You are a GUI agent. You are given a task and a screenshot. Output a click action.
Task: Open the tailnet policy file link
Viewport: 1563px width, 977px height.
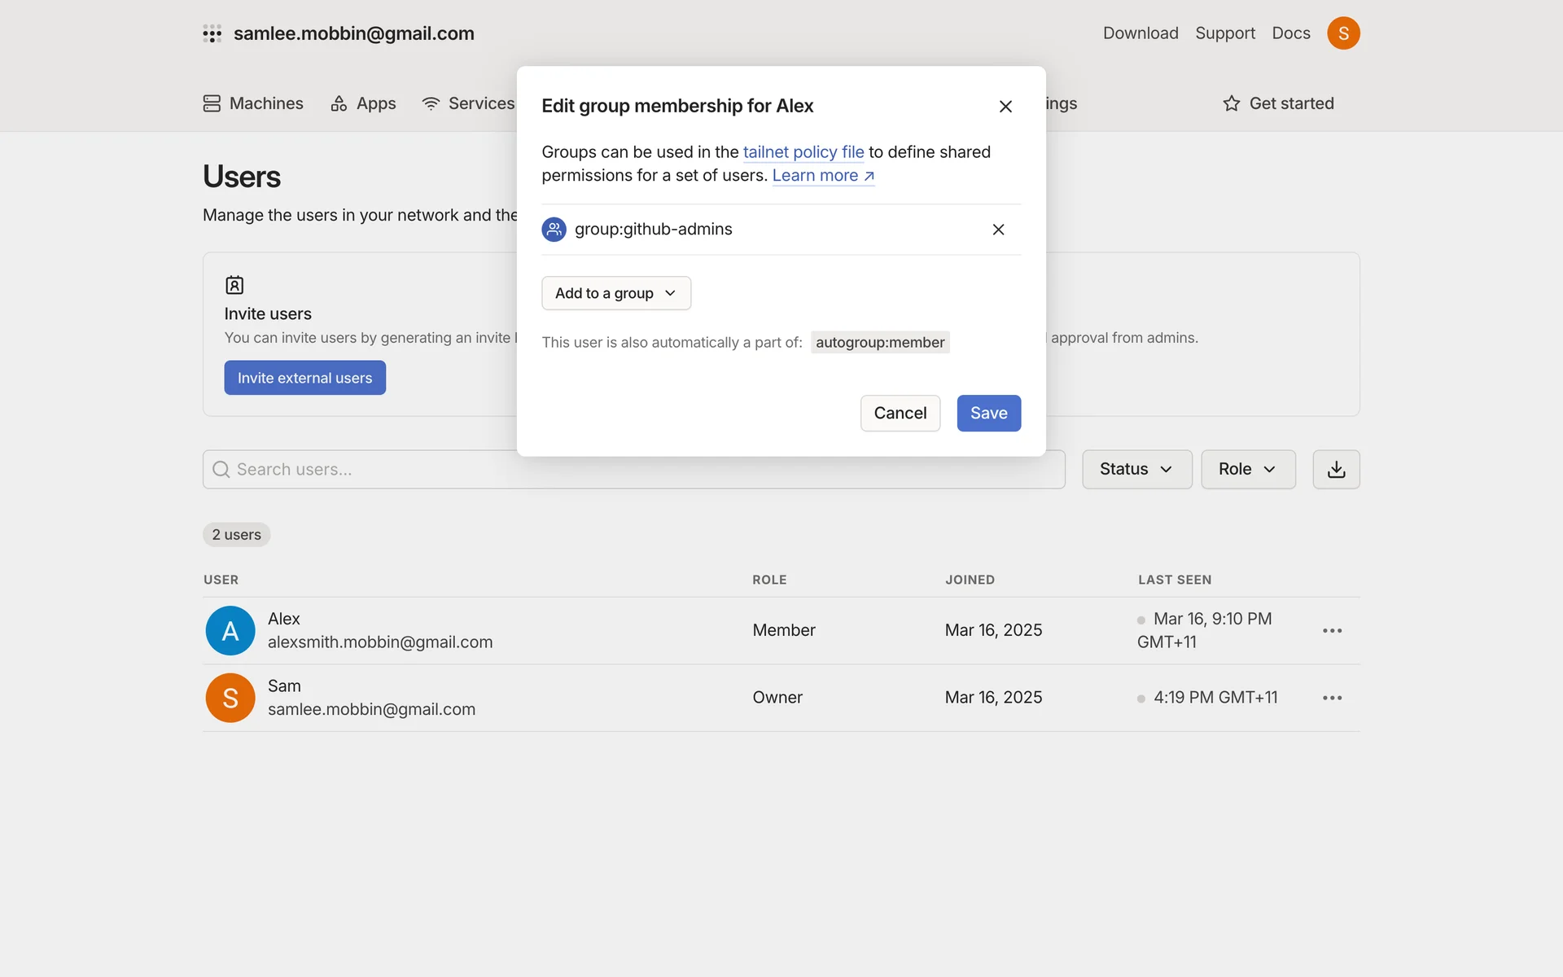pos(803,152)
